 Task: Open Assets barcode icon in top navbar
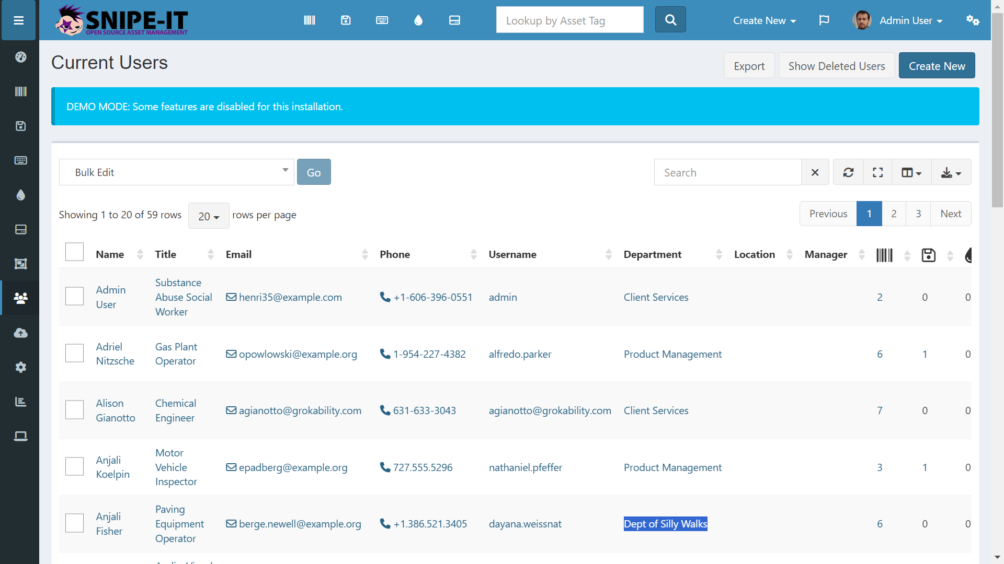tap(310, 20)
